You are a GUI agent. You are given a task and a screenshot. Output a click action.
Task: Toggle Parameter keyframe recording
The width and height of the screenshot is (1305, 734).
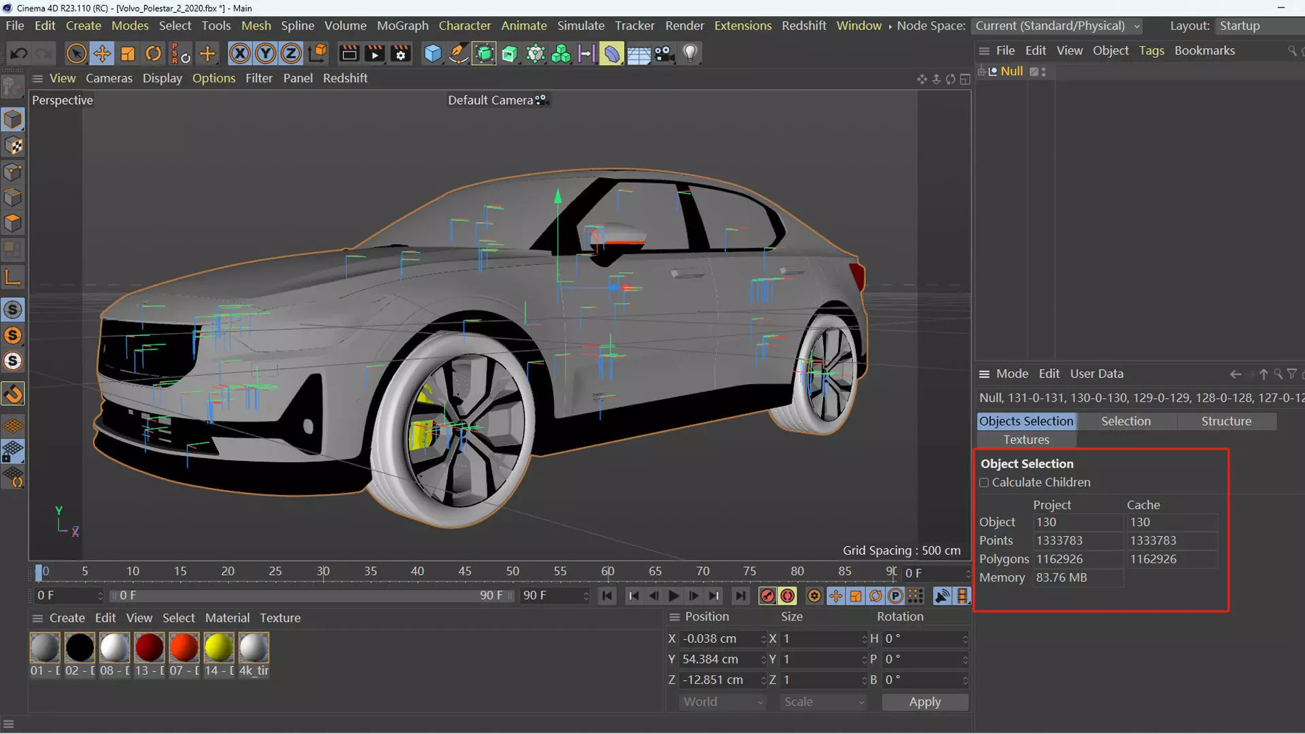pos(896,596)
